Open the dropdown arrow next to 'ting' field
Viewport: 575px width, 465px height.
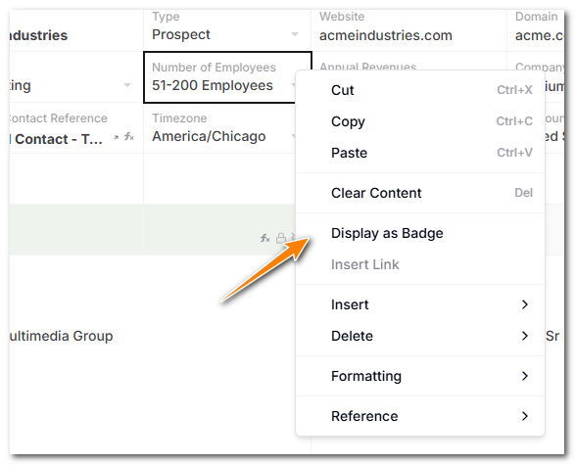[127, 85]
